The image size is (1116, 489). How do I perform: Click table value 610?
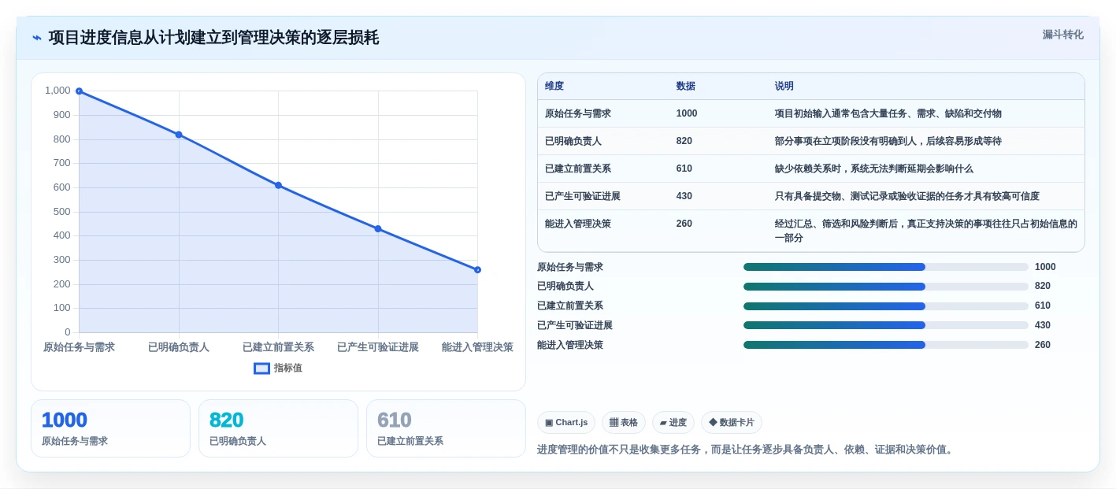pyautogui.click(x=684, y=169)
